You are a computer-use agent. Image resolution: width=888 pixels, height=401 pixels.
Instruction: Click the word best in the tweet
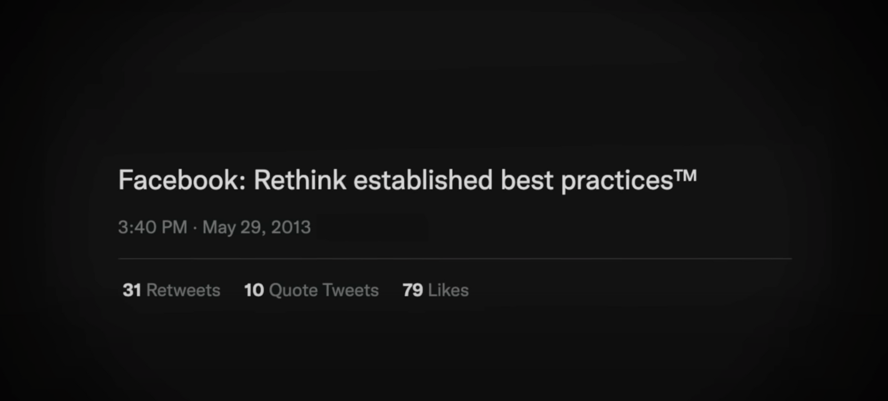coord(527,180)
